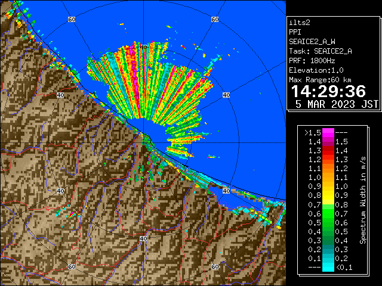Image resolution: width=382 pixels, height=286 pixels.
Task: Click the right-column '0.2' legend label
Action: pyautogui.click(x=341, y=258)
